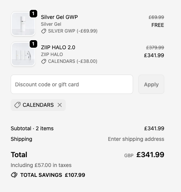
Task: Select the ZIIP HALO 2.0 product title
Action: [58, 47]
